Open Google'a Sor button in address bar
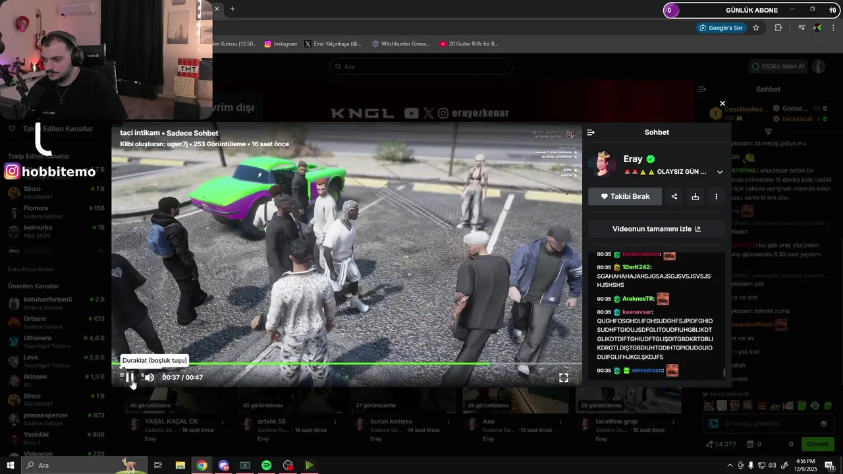 (x=721, y=28)
